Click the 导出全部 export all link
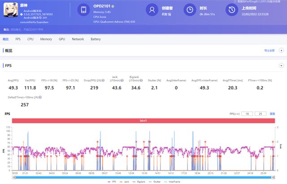 coord(270,51)
